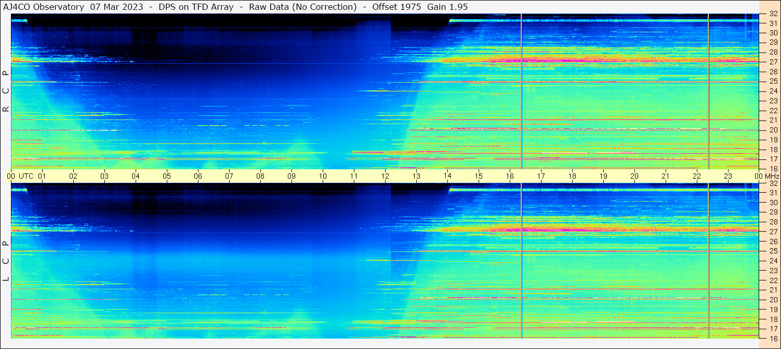This screenshot has height=349, width=781.
Task: Click the 01 UTC hour label
Action: 42,176
